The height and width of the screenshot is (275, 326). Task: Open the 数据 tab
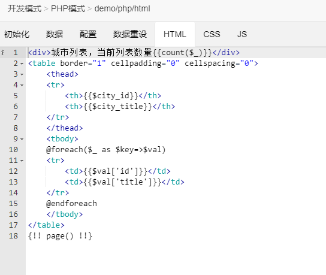[x=55, y=34]
